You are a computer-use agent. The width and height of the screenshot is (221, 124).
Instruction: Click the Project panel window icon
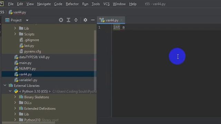(7, 20)
